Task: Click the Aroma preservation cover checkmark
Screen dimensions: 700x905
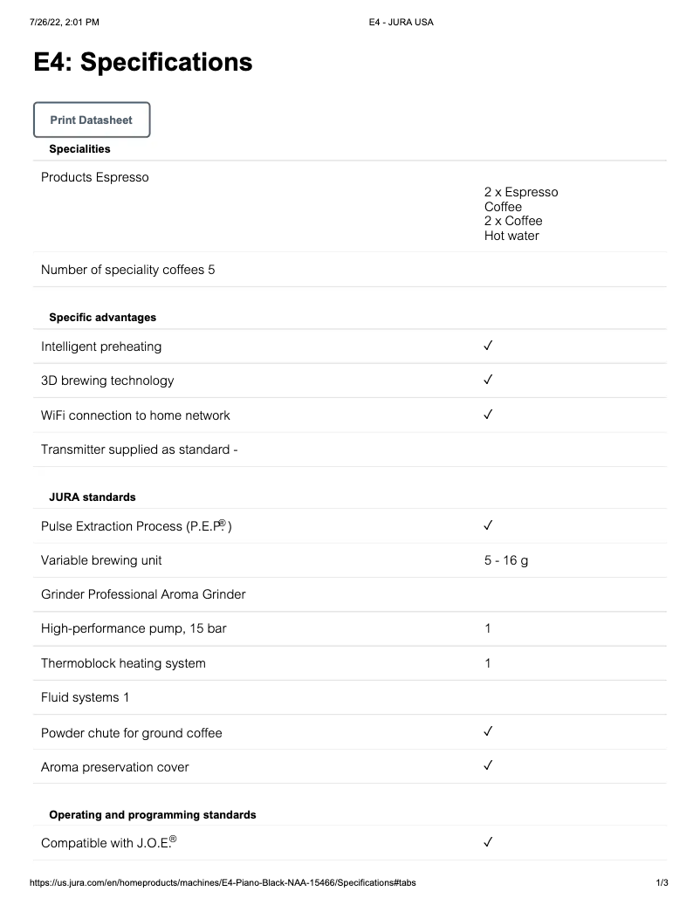Action: (x=489, y=766)
